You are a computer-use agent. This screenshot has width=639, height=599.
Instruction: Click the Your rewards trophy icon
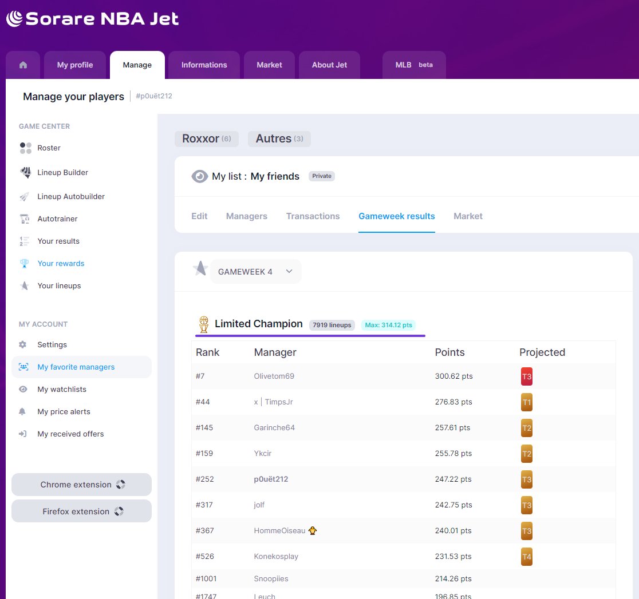point(24,264)
